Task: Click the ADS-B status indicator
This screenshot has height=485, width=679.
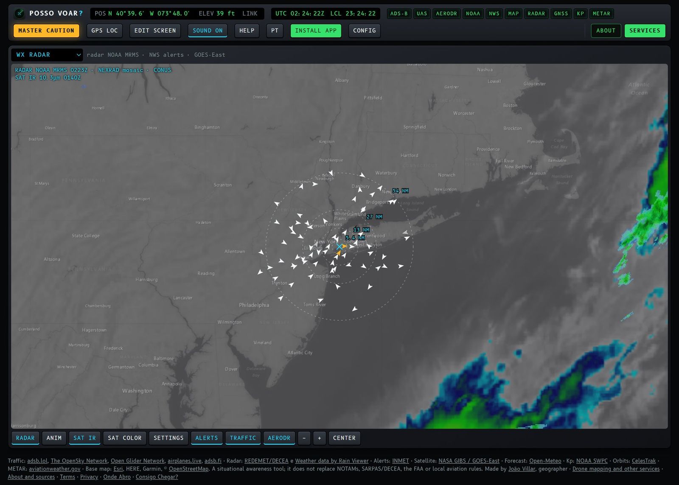Action: click(399, 14)
